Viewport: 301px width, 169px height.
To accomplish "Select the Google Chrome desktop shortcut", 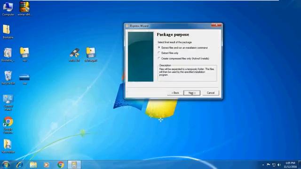I will 8,125.
